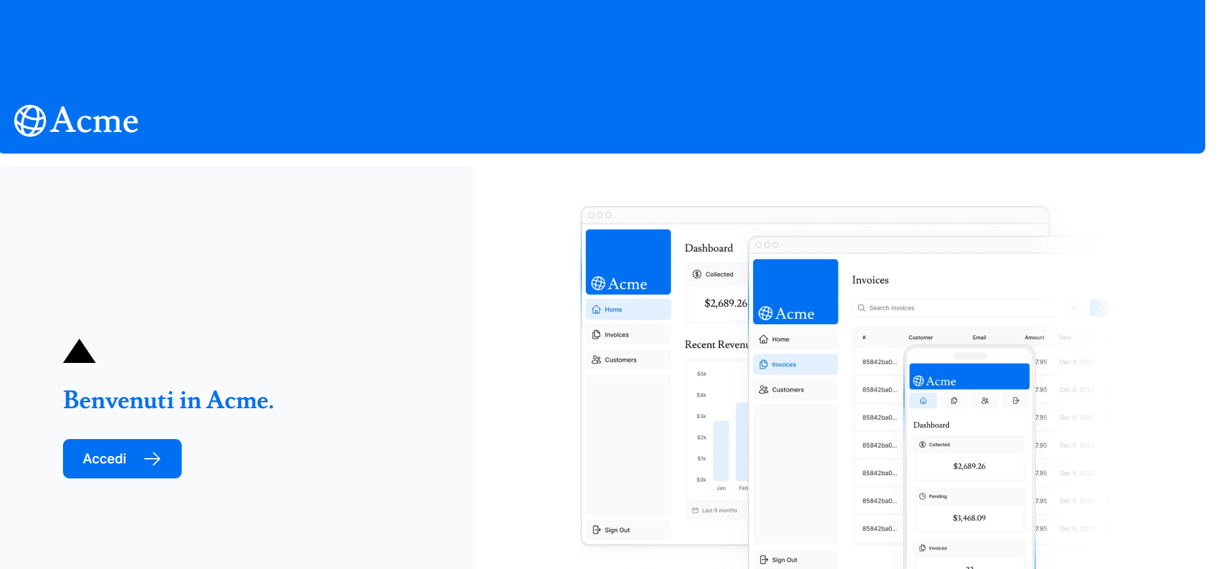Viewport: 1221px width, 569px height.
Task: Click the Amount column header in the invoices table
Action: click(1035, 337)
